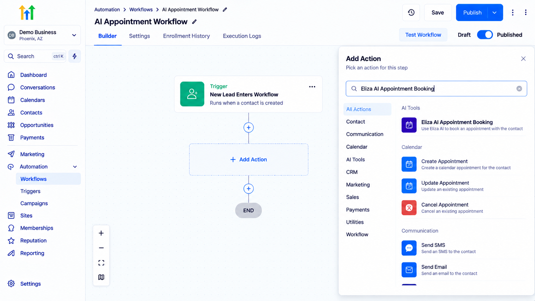Select the Calendar action category
Image resolution: width=535 pixels, height=301 pixels.
[x=357, y=147]
